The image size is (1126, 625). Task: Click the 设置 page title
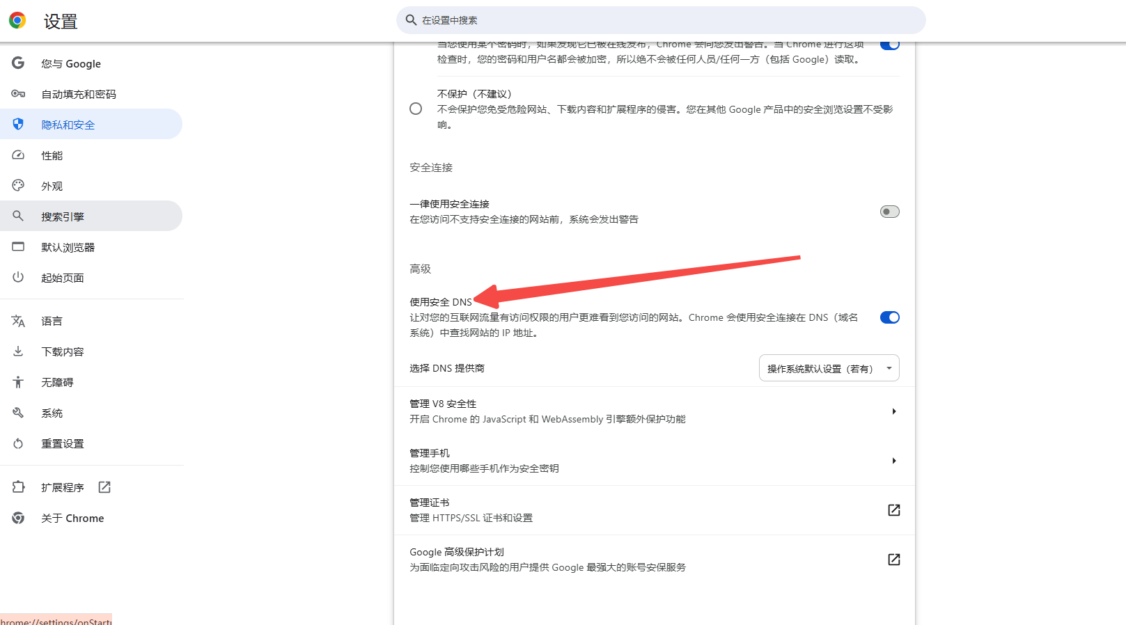[x=61, y=22]
